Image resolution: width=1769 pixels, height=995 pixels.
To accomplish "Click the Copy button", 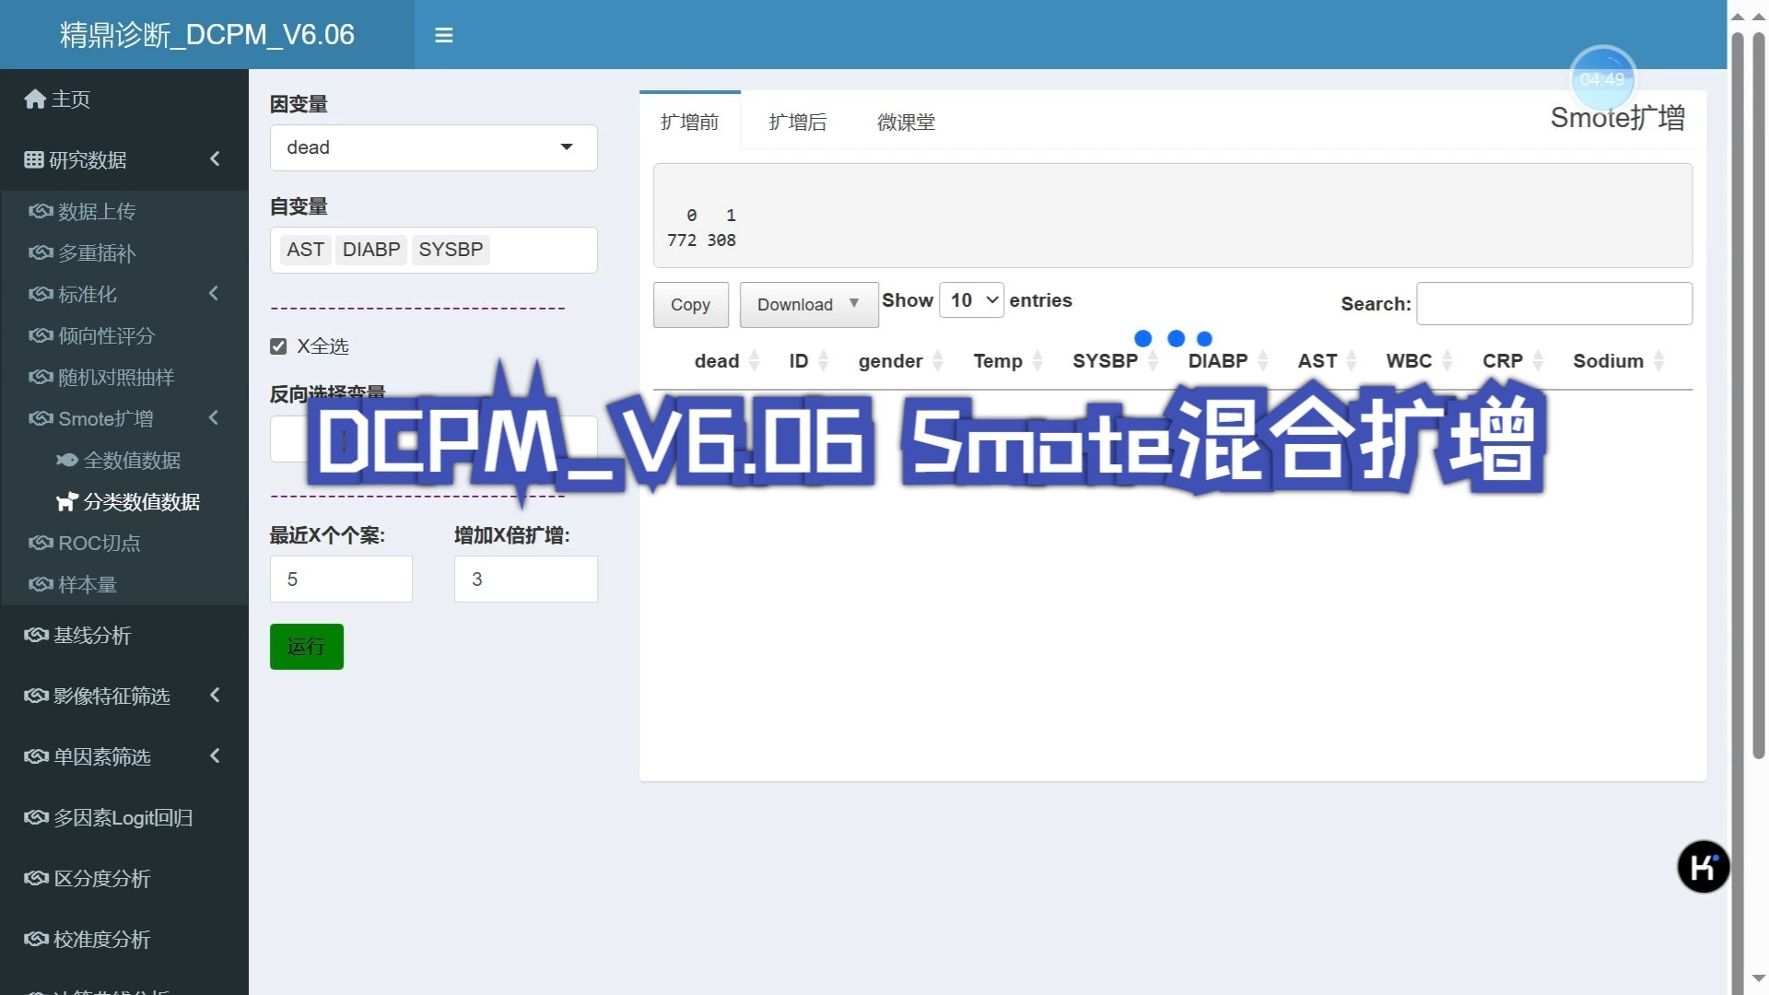I will 690,304.
